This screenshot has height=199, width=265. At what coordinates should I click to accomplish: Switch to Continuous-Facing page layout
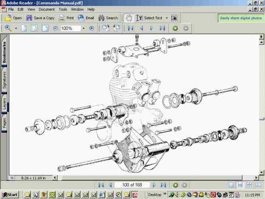pos(249,185)
